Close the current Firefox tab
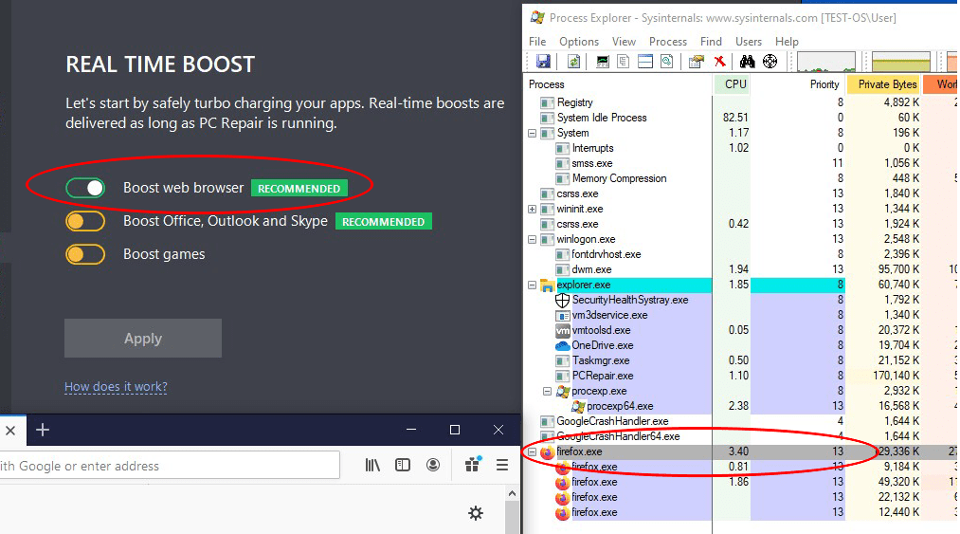 coord(10,431)
